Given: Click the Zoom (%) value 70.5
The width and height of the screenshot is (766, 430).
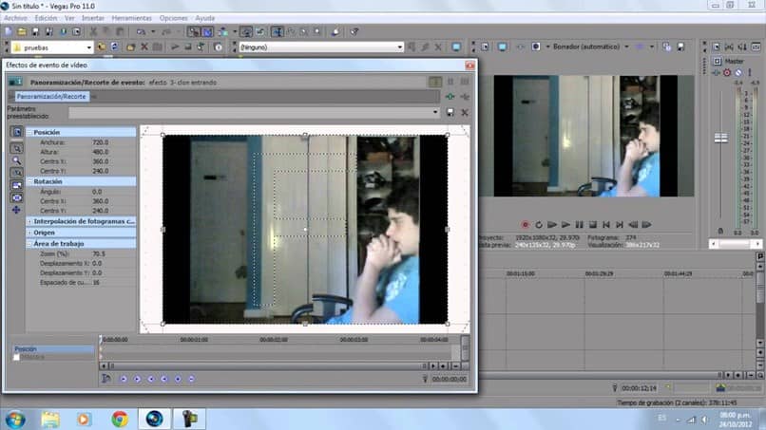Looking at the screenshot, I should (99, 253).
